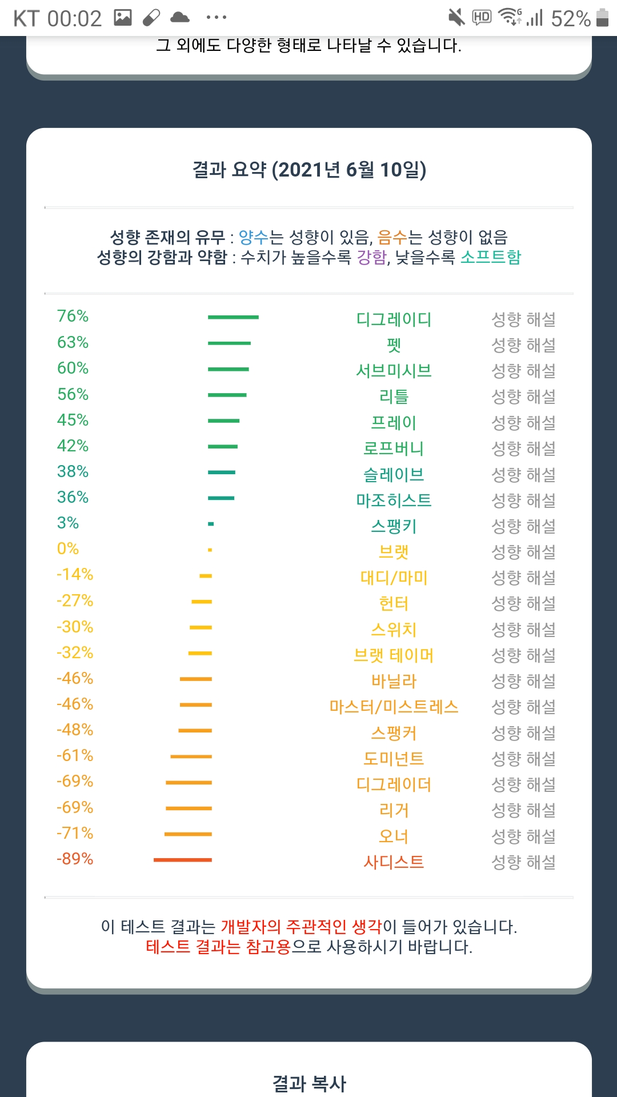This screenshot has width=617, height=1097.
Task: Tap the cloud icon in status bar
Action: [180, 18]
